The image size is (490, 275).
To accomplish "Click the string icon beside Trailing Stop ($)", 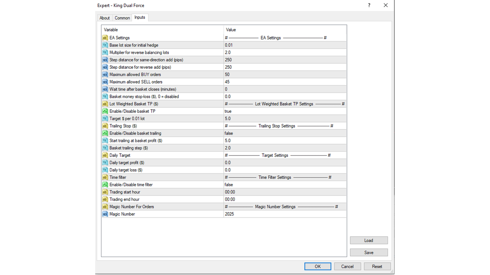I will (x=105, y=126).
